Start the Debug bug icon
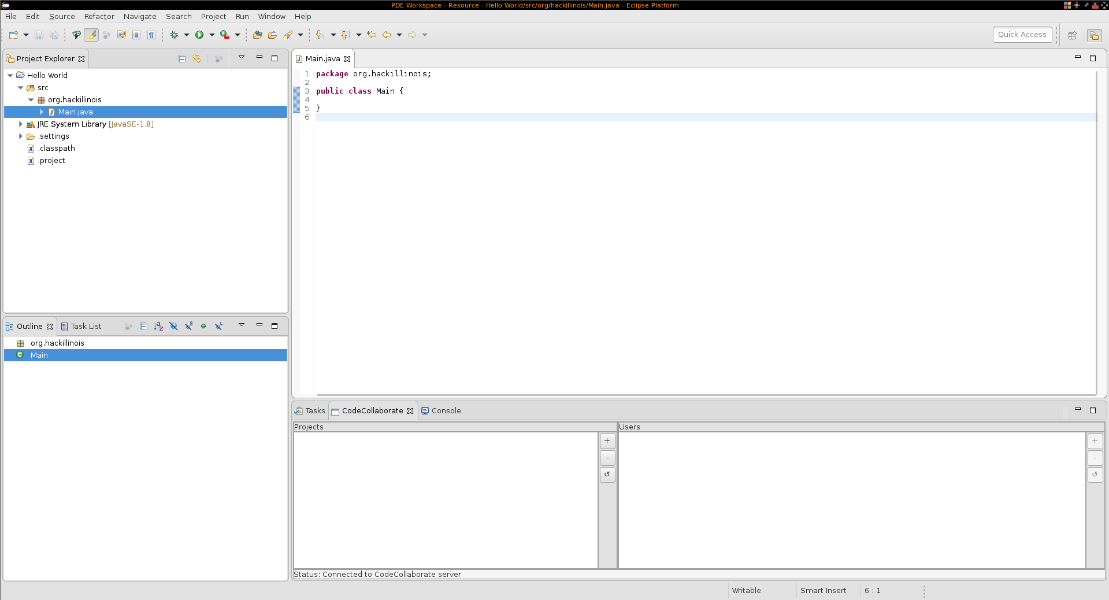This screenshot has width=1109, height=600. click(x=174, y=35)
